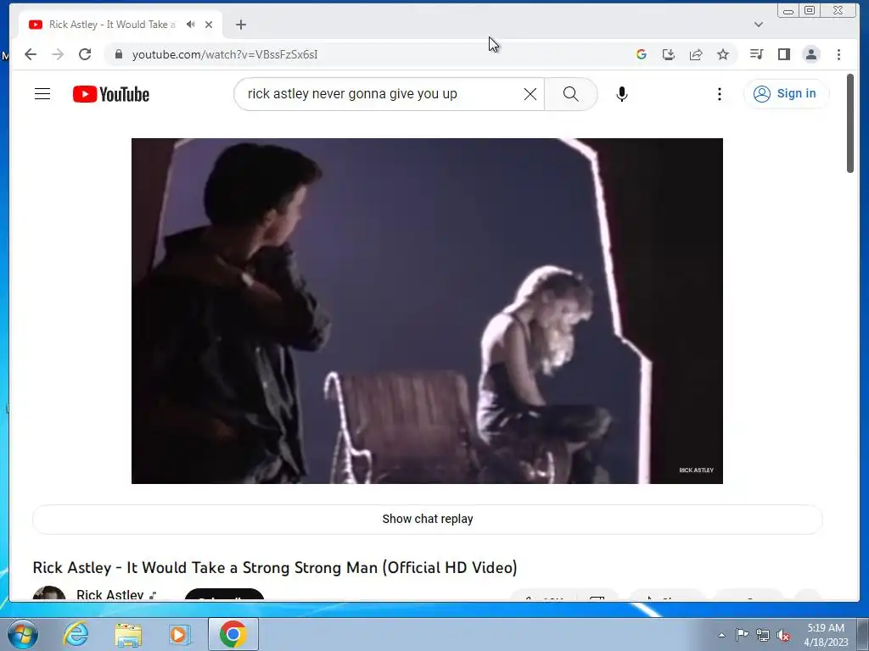Click the page vertical scrollbar thumb

850,123
